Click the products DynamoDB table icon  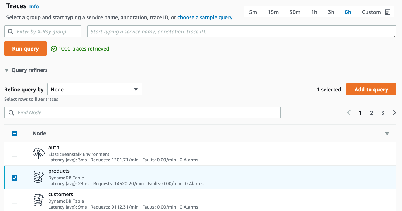click(39, 177)
